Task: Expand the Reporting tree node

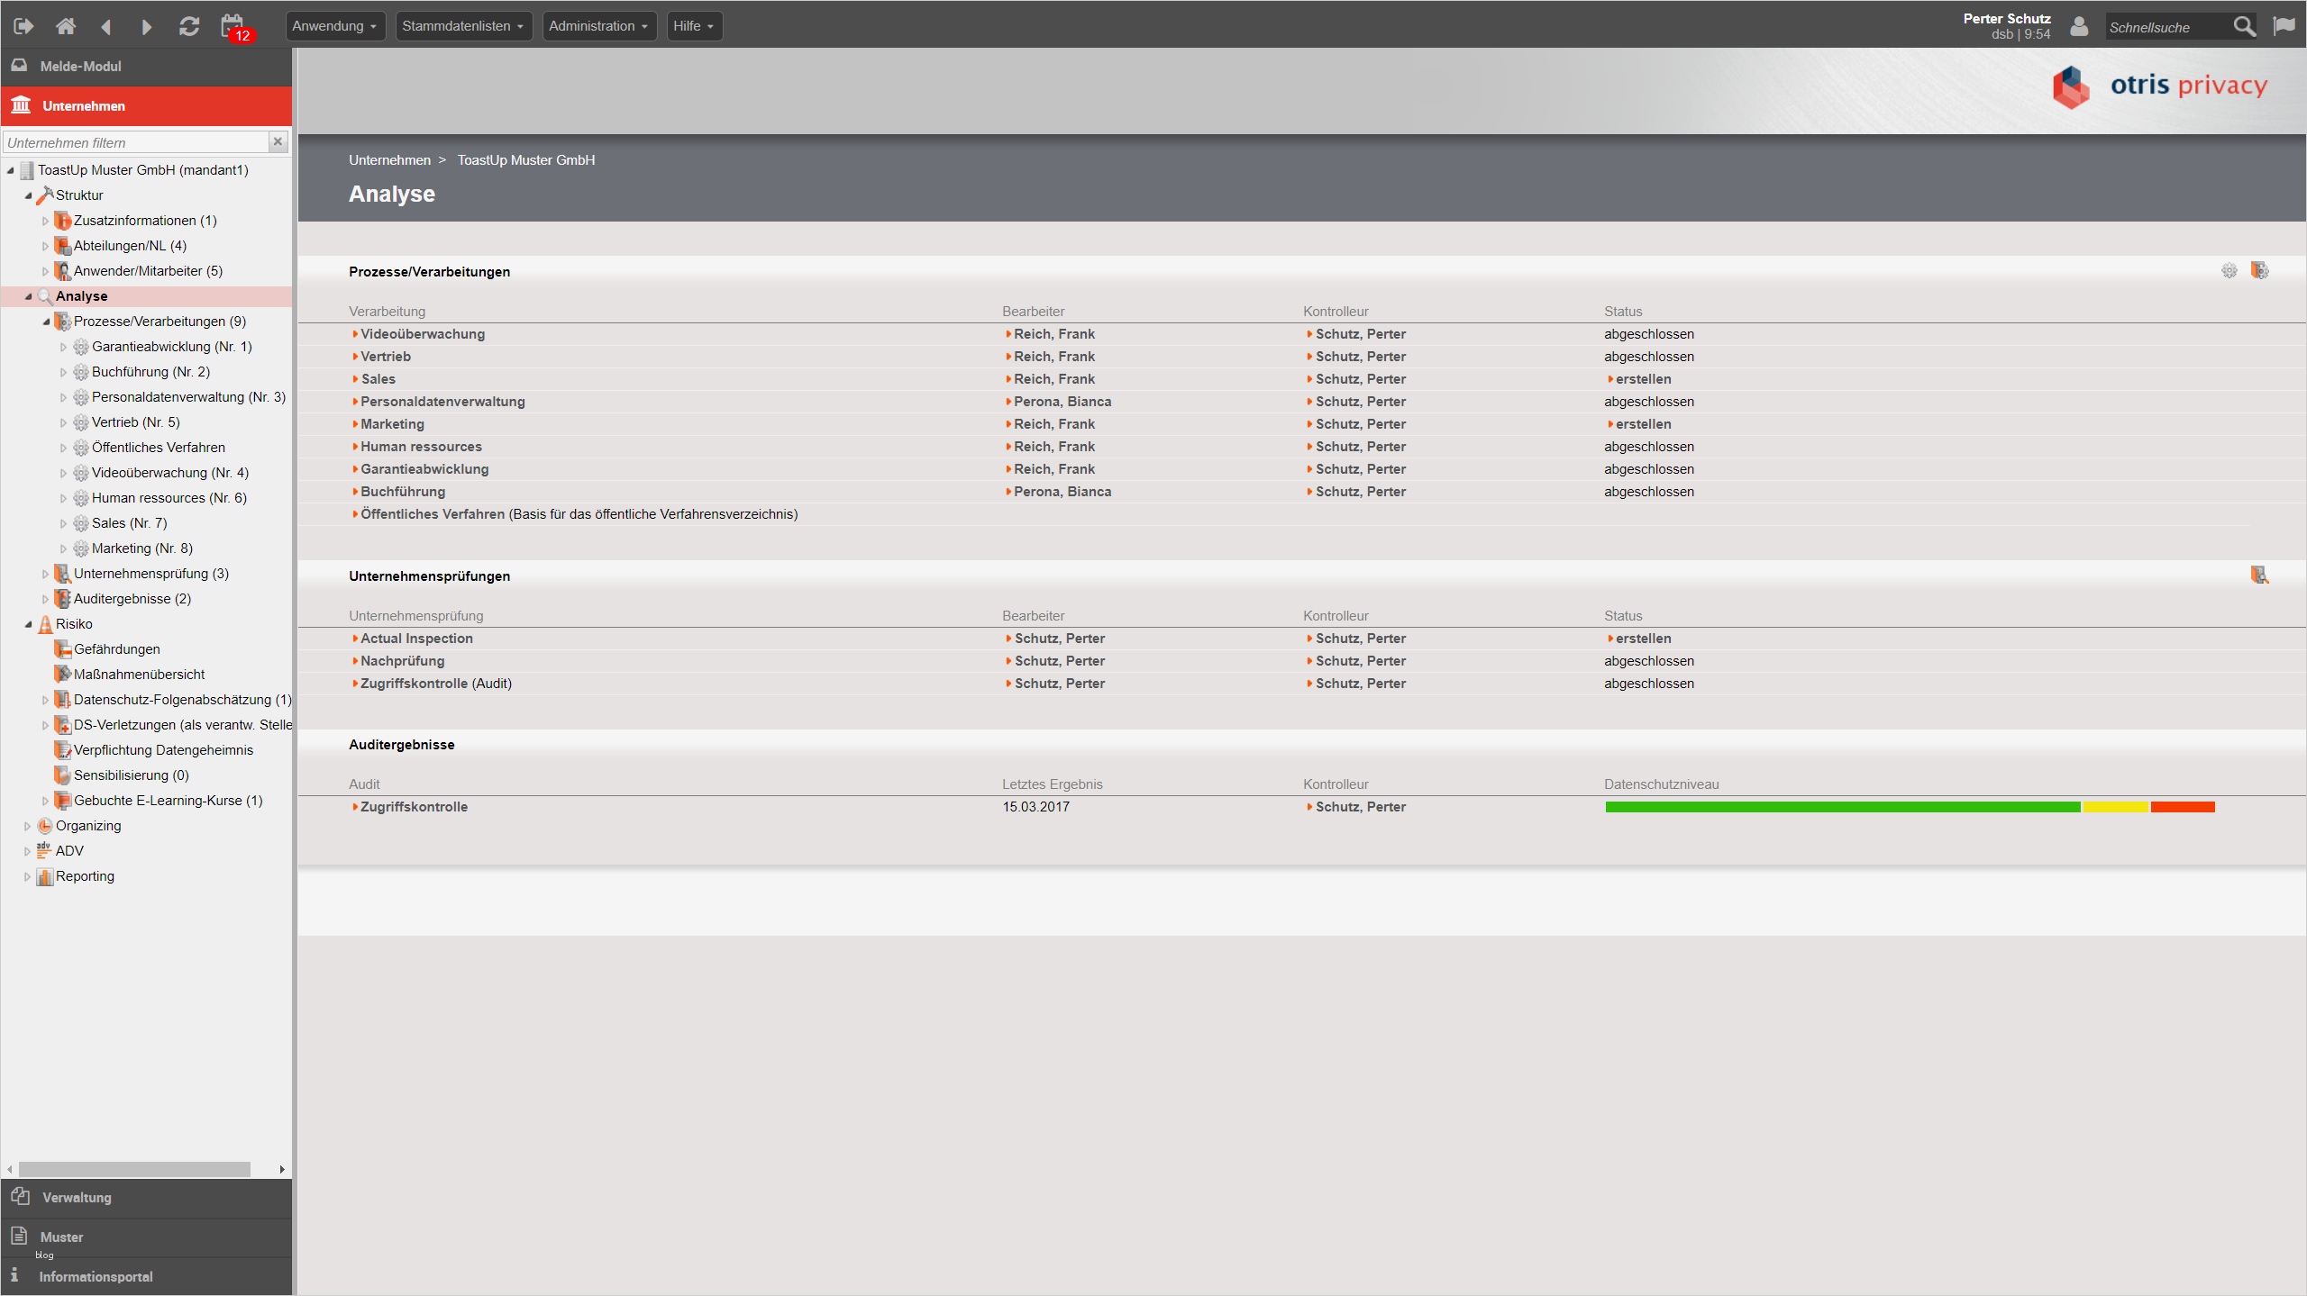Action: pos(27,876)
